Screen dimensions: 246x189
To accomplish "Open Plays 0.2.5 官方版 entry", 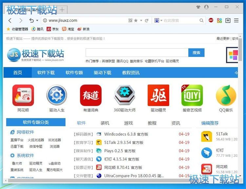I will [x=120, y=151].
